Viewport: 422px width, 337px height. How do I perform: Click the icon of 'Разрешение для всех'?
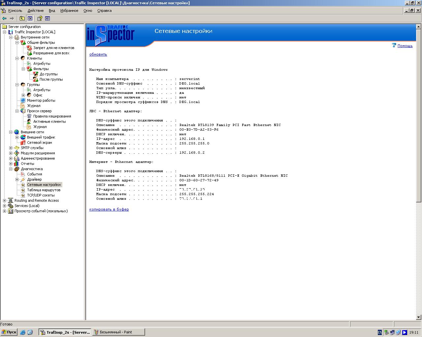pyautogui.click(x=29, y=53)
